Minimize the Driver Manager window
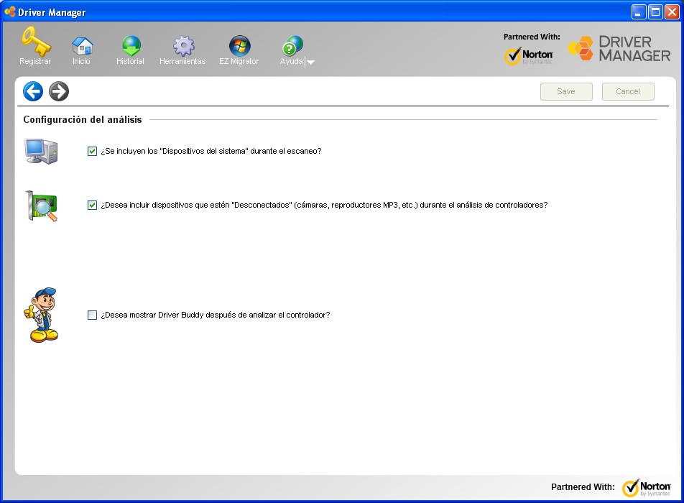Screen dimensions: 684x503 639,11
